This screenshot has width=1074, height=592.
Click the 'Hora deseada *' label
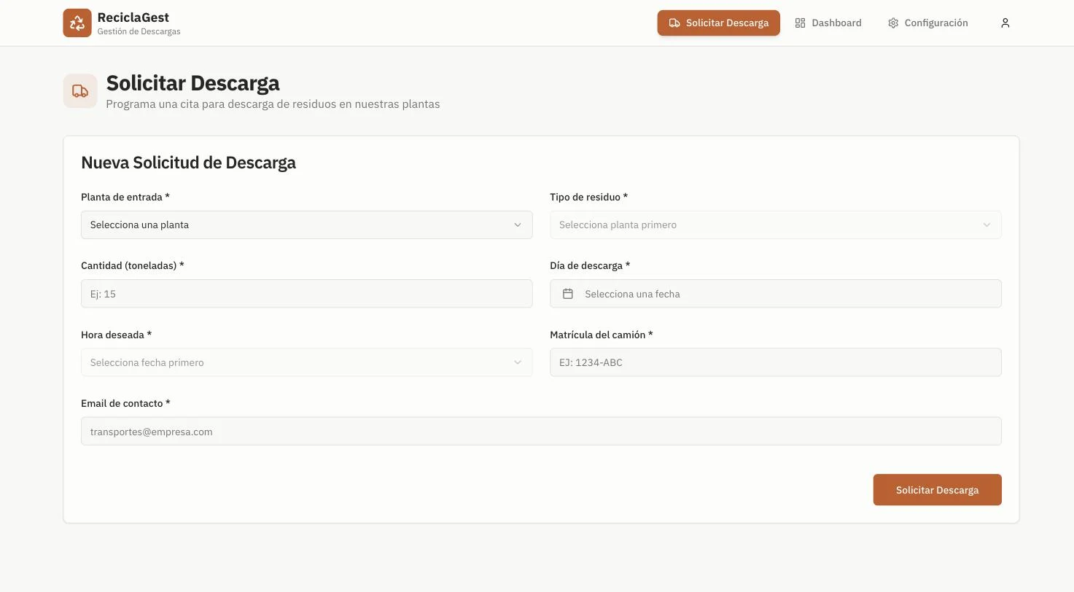[x=117, y=335]
